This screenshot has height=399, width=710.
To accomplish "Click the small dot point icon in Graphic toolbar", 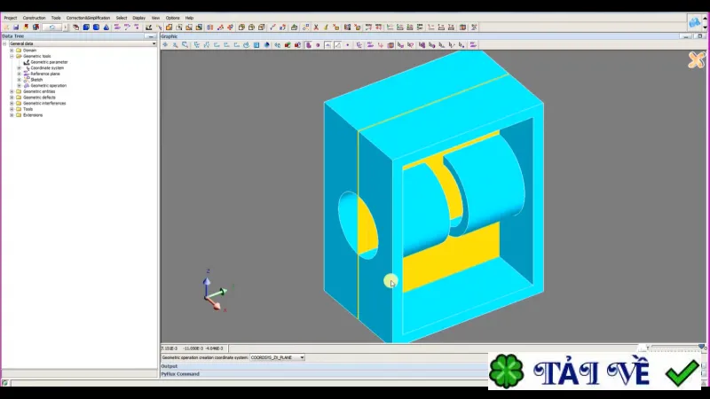I will coord(347,45).
